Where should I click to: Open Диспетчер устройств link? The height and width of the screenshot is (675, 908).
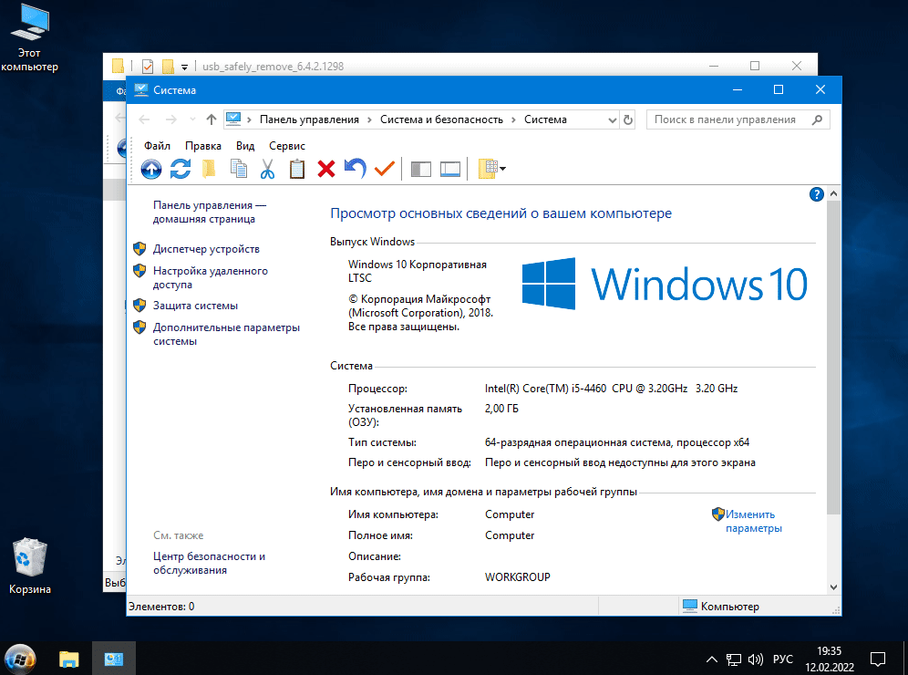(x=206, y=249)
